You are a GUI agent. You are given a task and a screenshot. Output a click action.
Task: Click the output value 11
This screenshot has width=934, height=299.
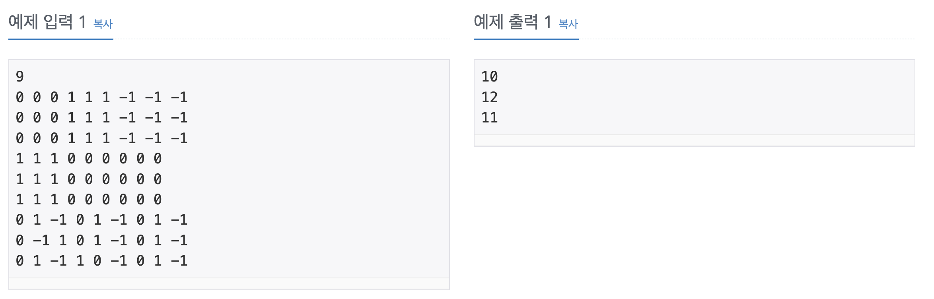point(490,118)
